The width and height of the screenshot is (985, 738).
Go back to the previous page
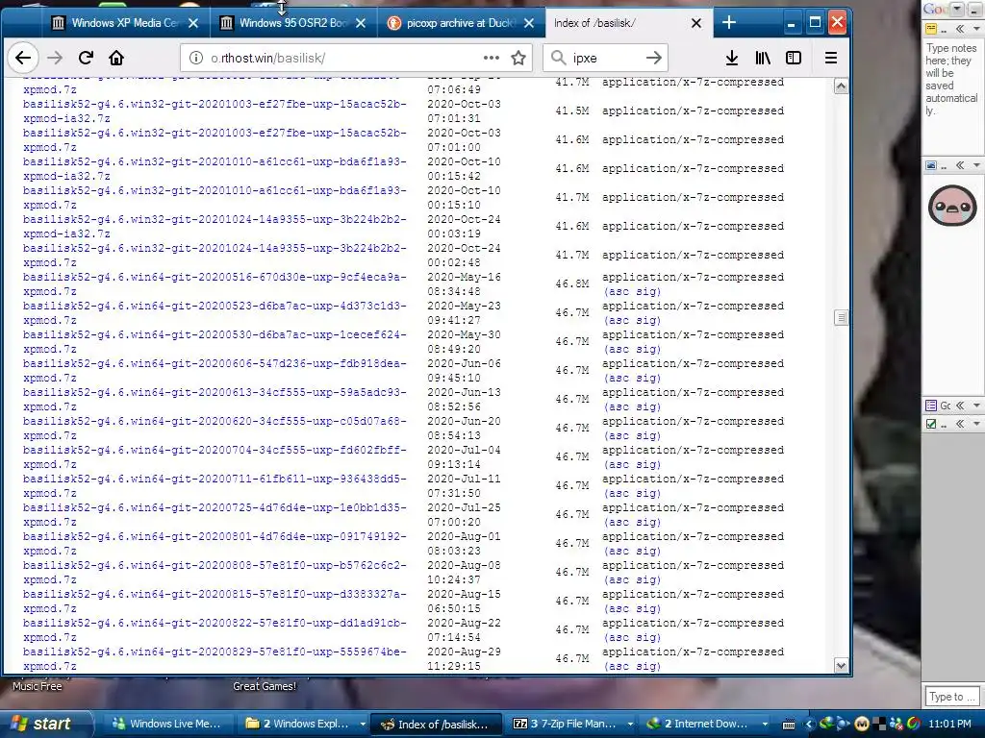click(23, 58)
